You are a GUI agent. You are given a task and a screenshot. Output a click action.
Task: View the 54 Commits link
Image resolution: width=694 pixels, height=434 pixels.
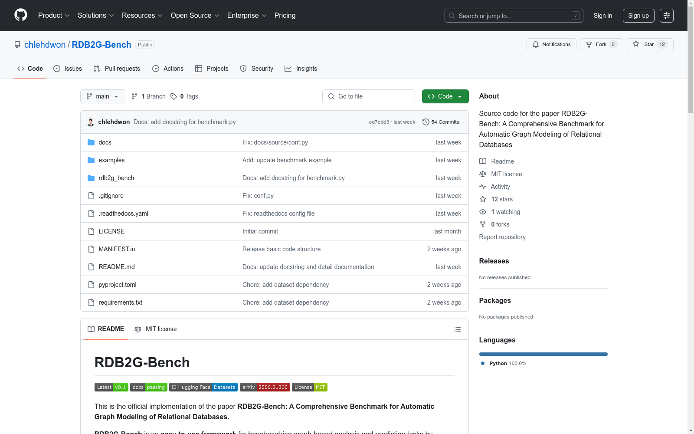point(441,122)
